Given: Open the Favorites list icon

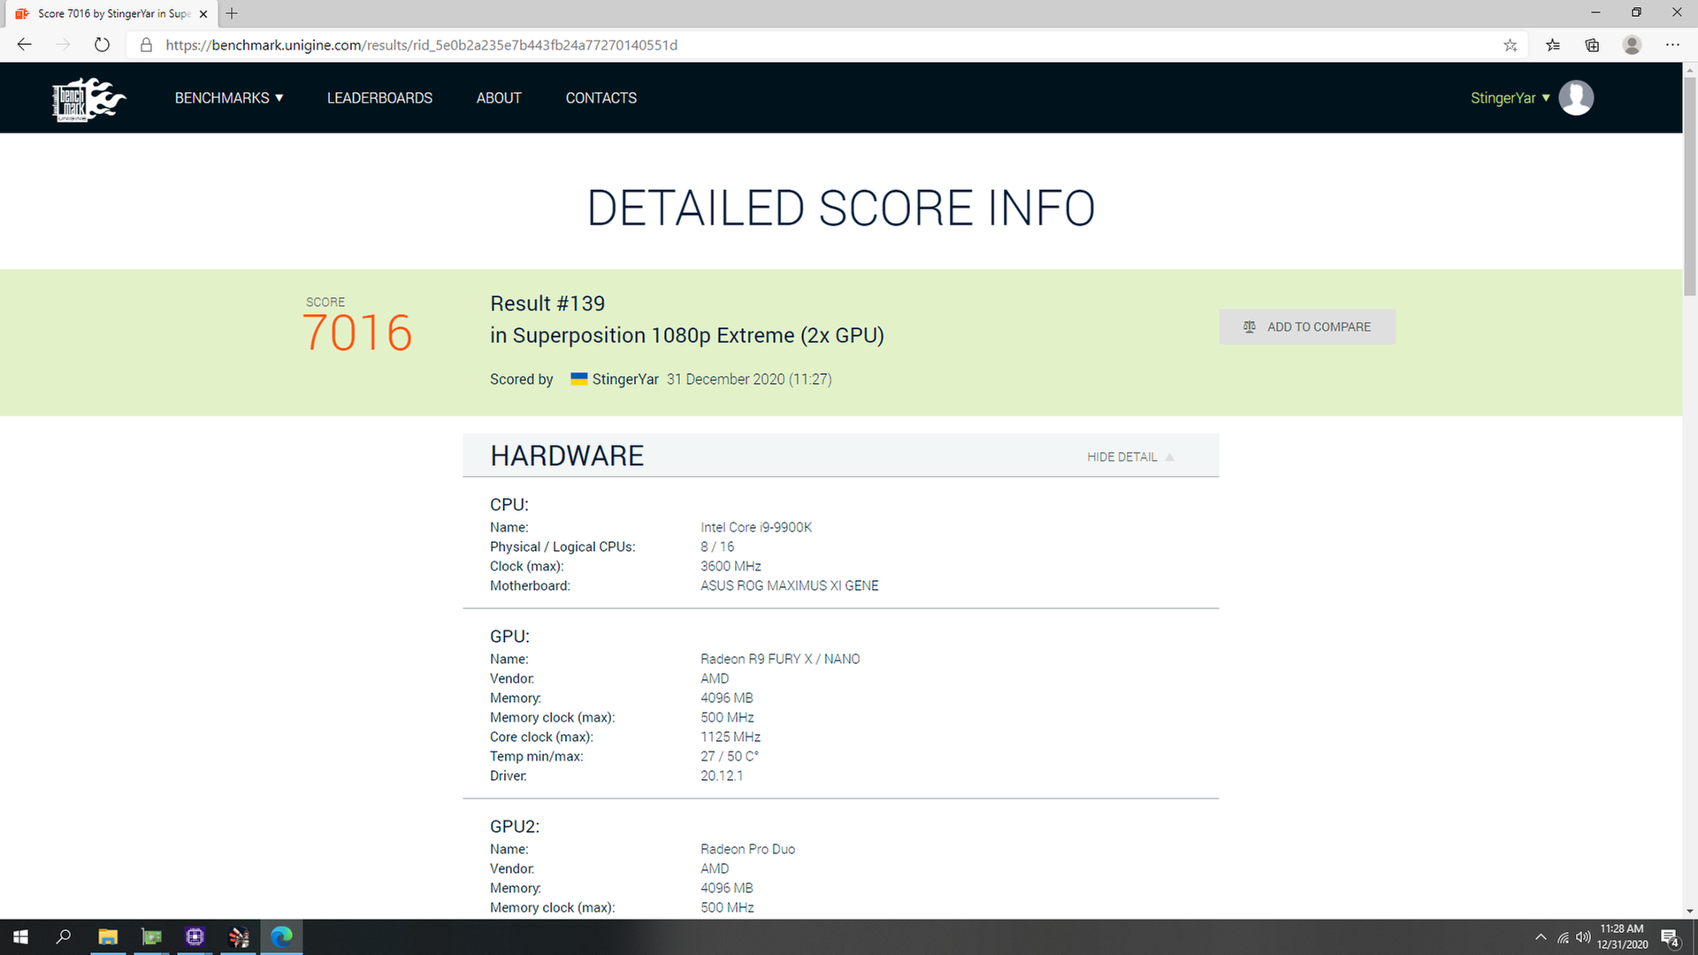Looking at the screenshot, I should 1553,45.
